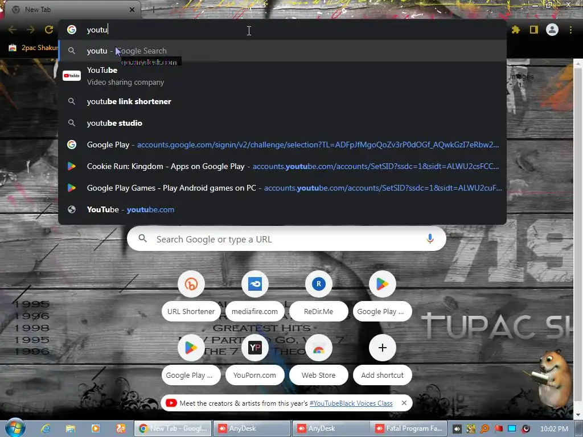Open the Chrome profile avatar
This screenshot has height=437, width=583.
click(x=552, y=30)
